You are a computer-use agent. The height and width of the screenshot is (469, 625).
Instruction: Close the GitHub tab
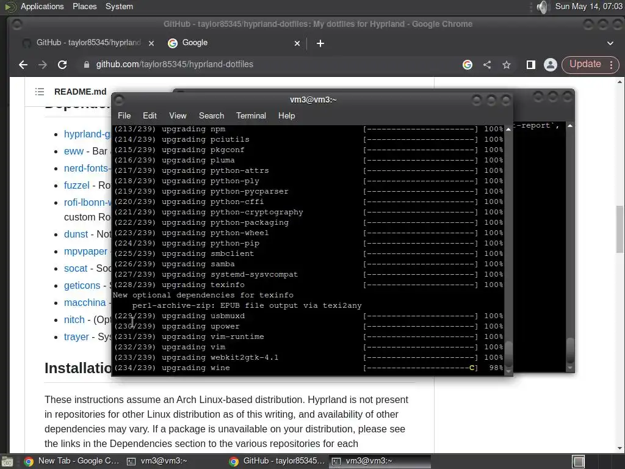click(x=151, y=43)
